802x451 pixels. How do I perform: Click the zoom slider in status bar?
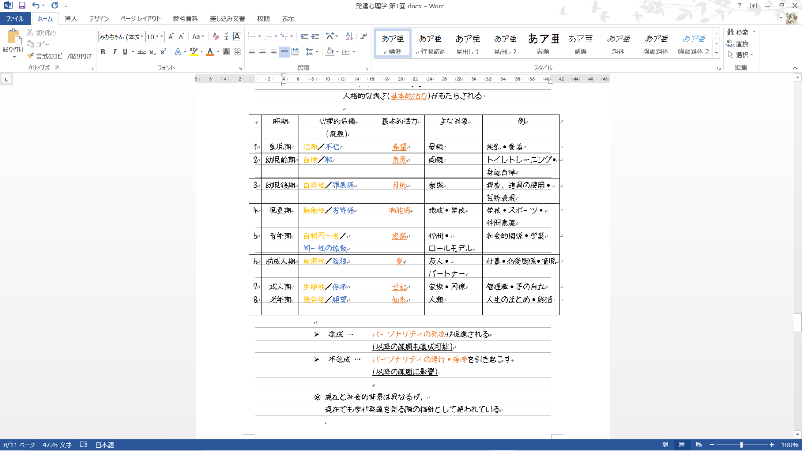tap(741, 445)
